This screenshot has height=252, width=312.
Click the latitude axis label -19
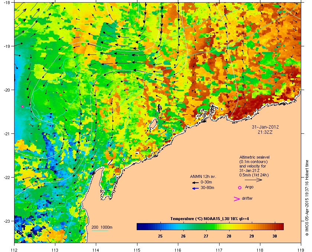pos(7,46)
